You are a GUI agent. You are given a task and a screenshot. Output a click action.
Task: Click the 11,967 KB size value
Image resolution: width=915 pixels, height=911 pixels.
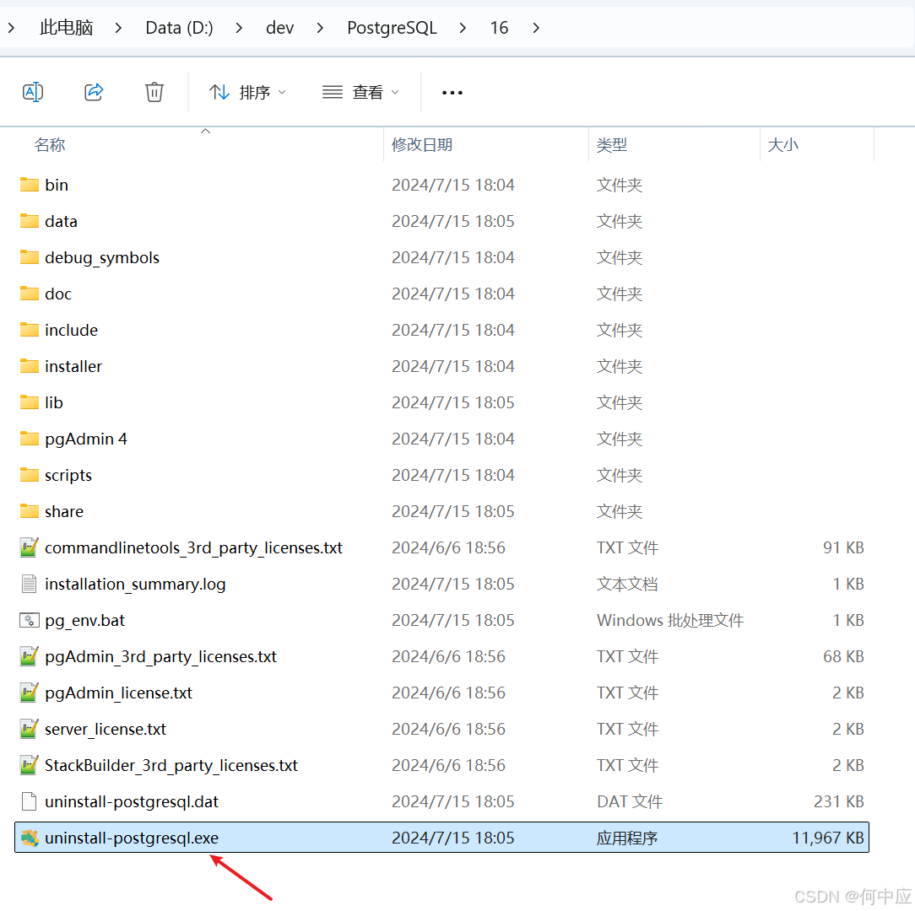827,838
